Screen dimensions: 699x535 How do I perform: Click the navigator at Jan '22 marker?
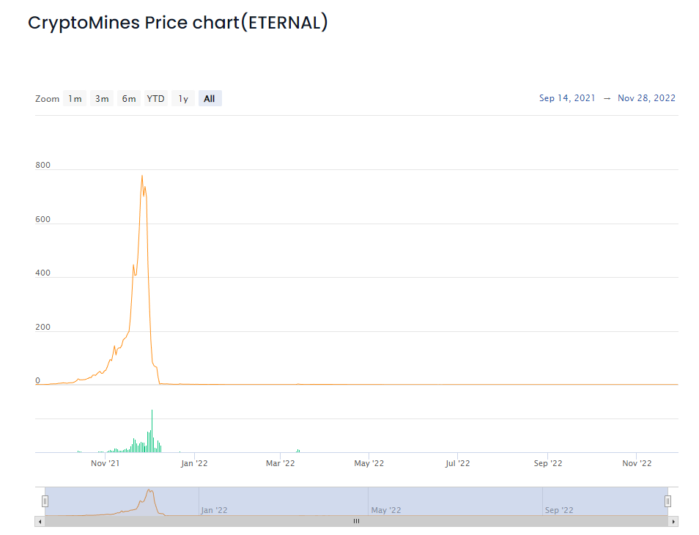214,510
